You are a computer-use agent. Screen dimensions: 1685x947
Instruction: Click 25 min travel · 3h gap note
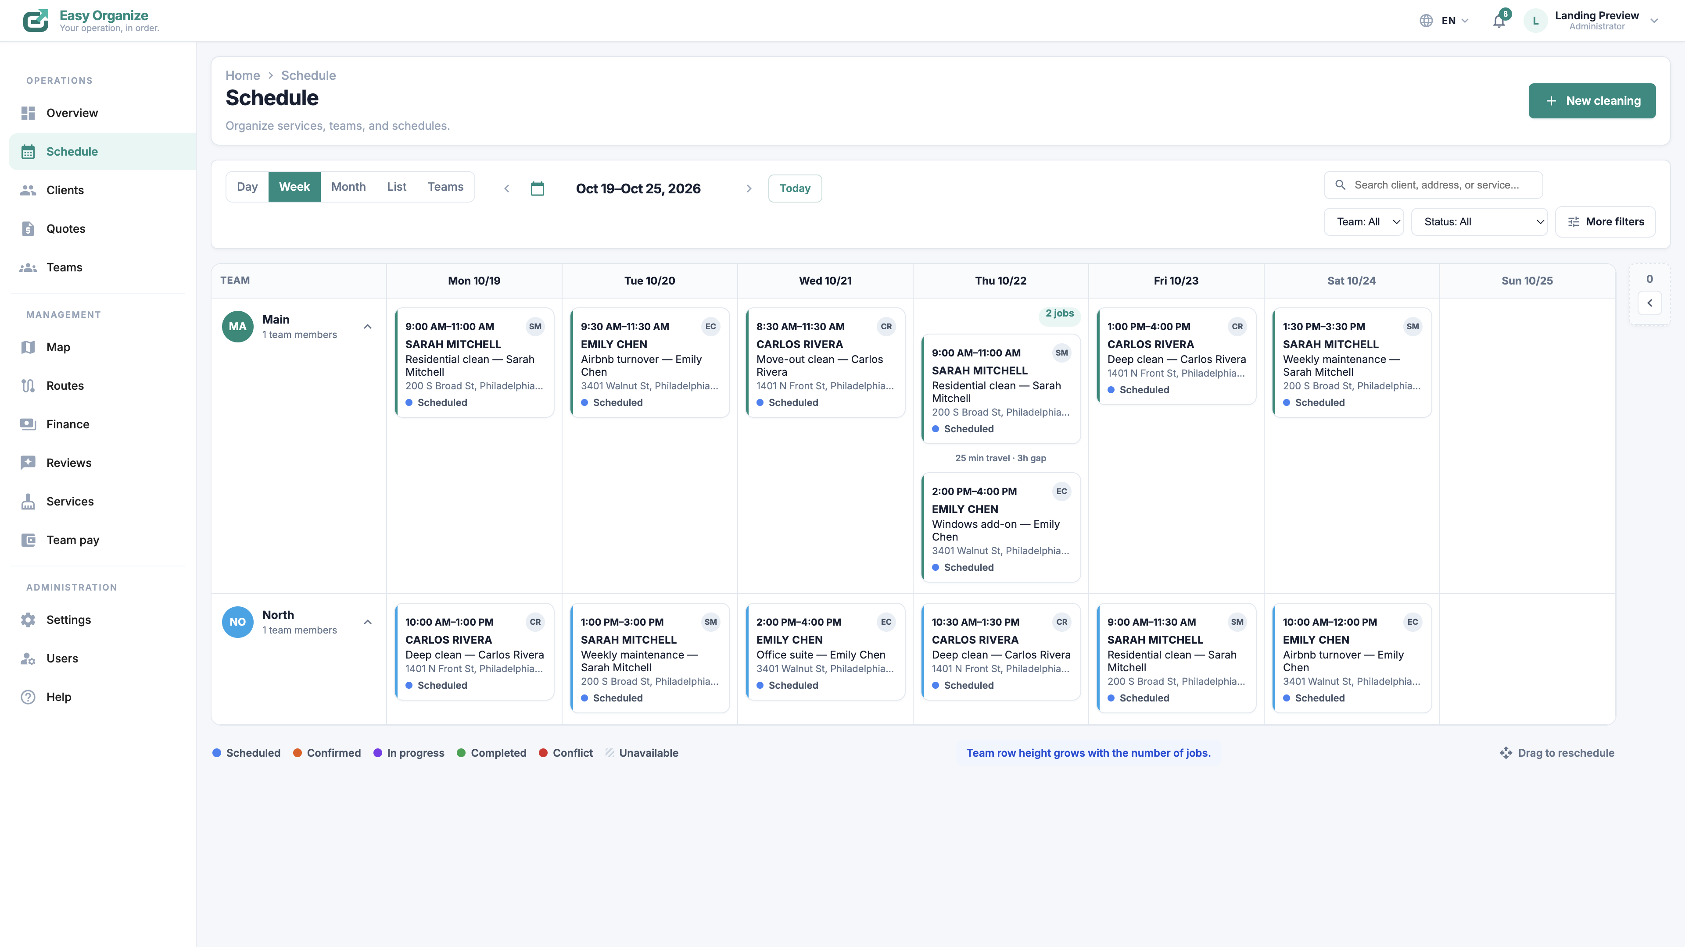pyautogui.click(x=1001, y=458)
